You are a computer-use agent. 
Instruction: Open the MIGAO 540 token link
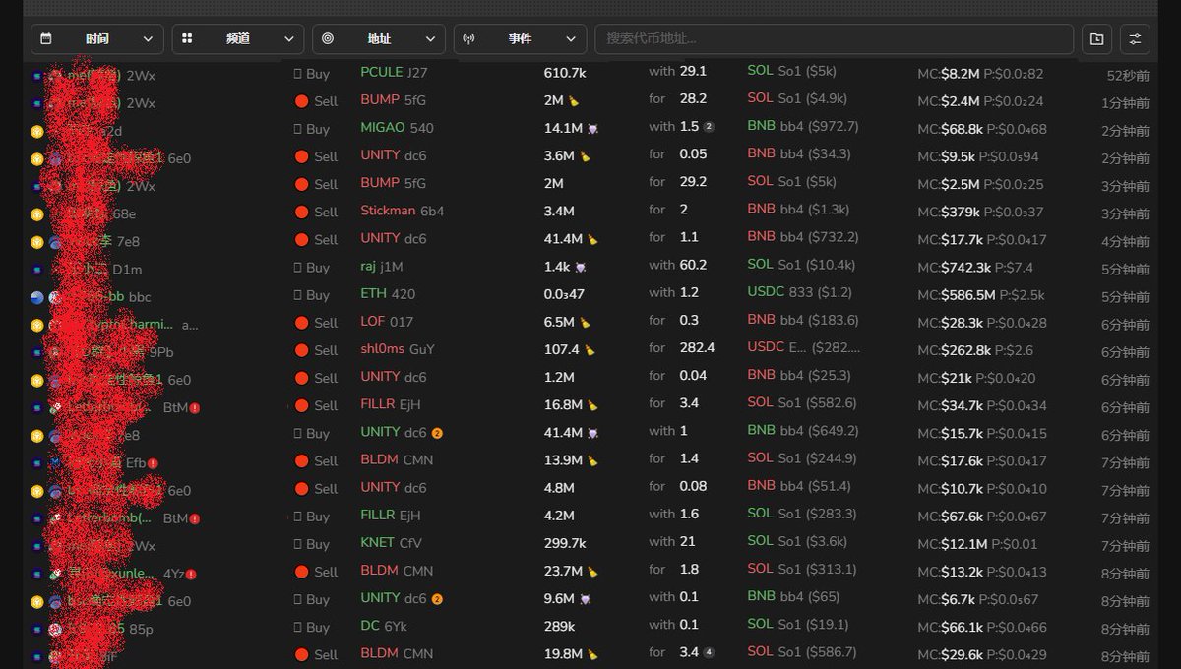[397, 128]
